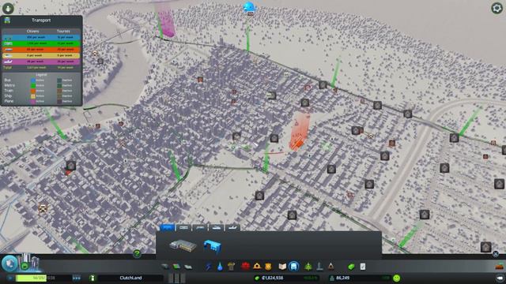The width and height of the screenshot is (506, 284).
Task: Open the city info icon beside ClutchLand
Action: tap(93, 278)
